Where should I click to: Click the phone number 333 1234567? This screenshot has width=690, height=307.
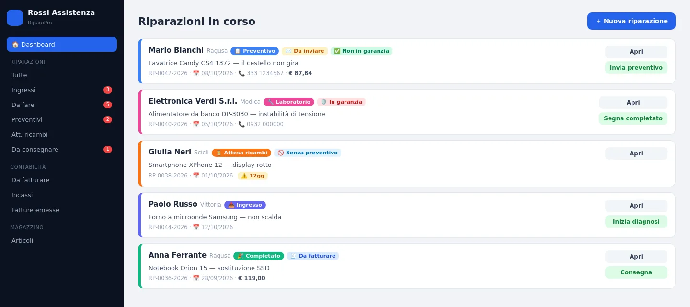click(x=265, y=73)
